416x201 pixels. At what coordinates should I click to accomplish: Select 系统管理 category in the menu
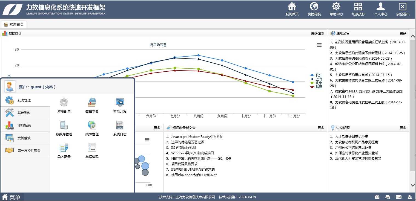[x=25, y=100]
